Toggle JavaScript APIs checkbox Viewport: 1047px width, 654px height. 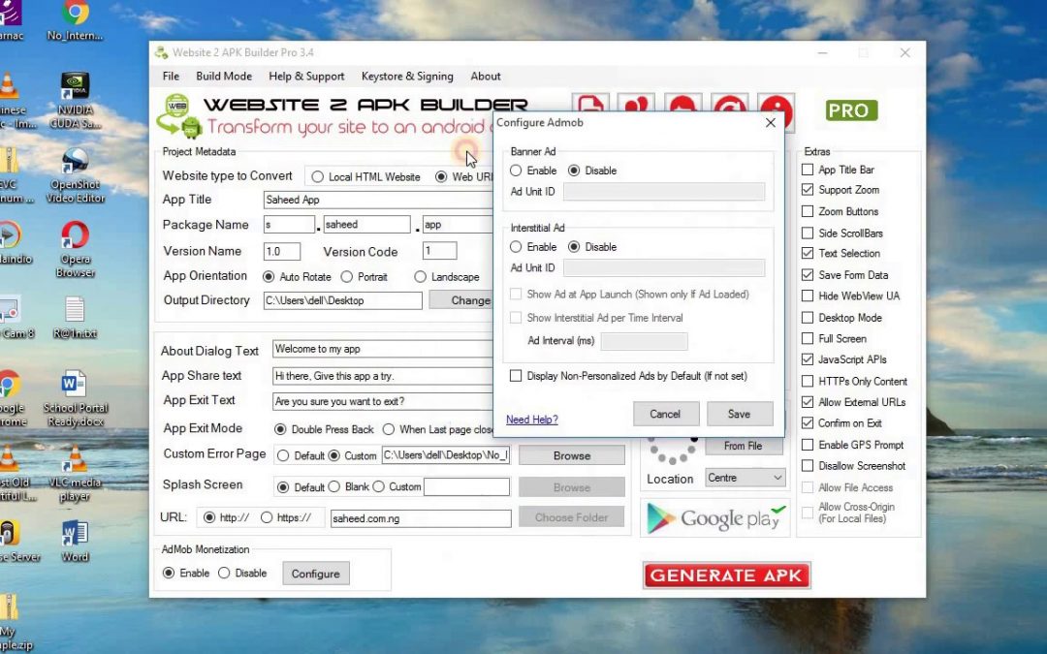click(808, 359)
